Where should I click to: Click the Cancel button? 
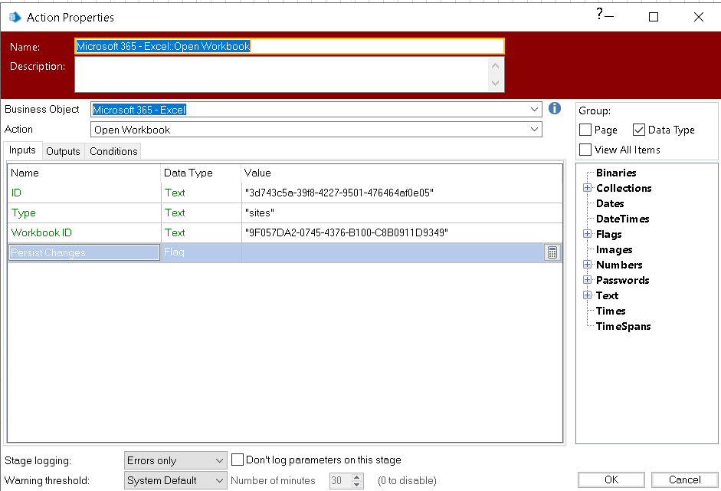coord(685,479)
